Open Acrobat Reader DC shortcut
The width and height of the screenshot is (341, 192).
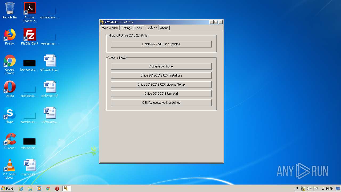(x=30, y=12)
